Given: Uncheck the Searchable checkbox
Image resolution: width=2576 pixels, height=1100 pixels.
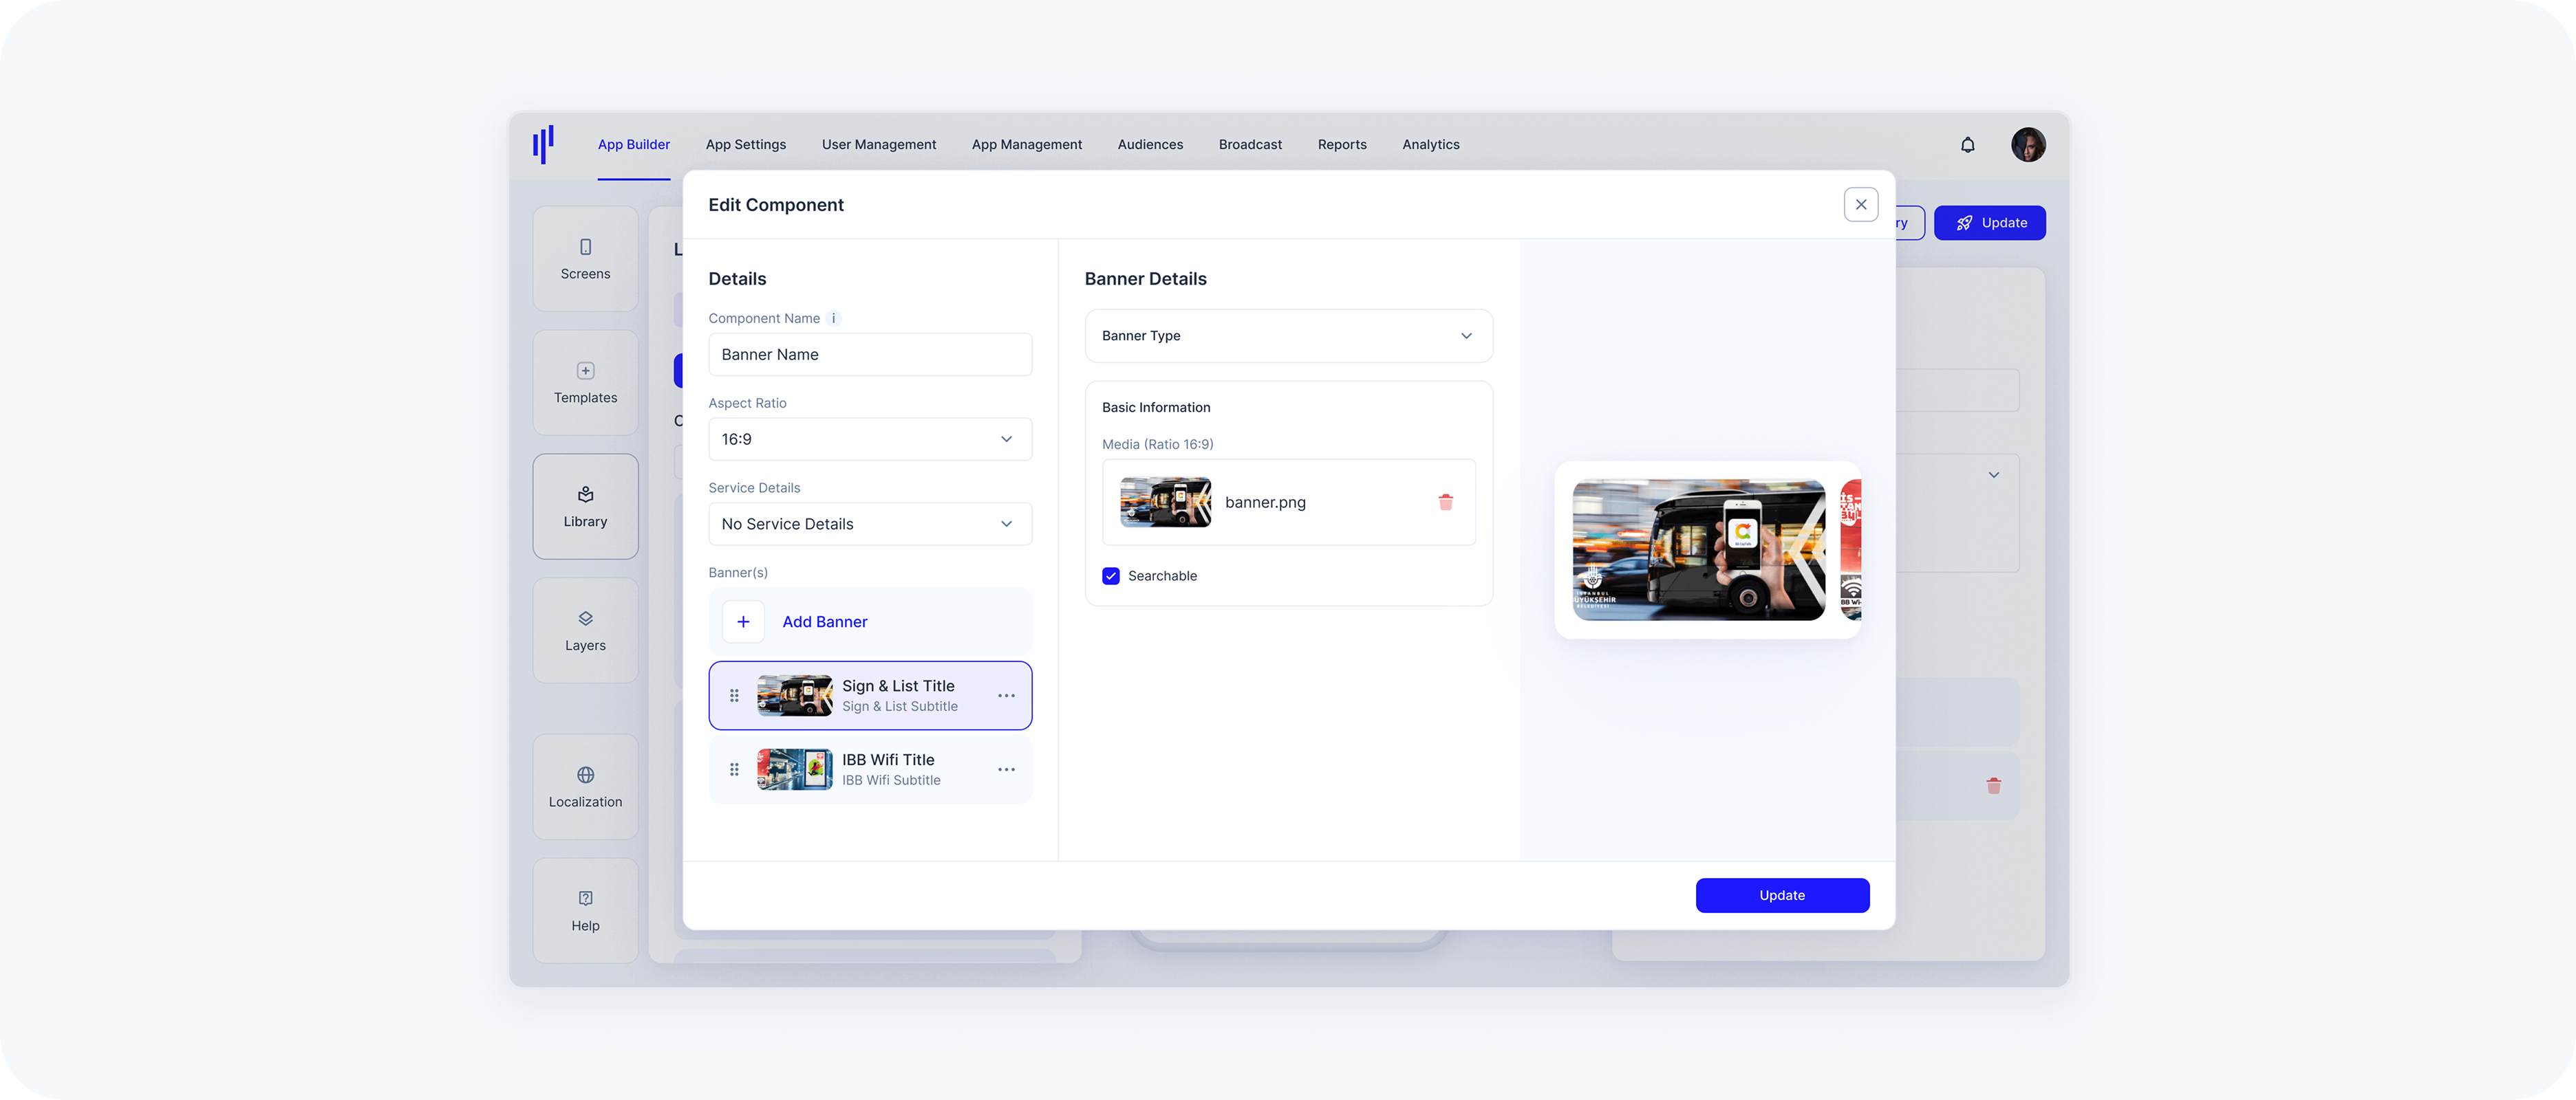Looking at the screenshot, I should click(x=1111, y=575).
